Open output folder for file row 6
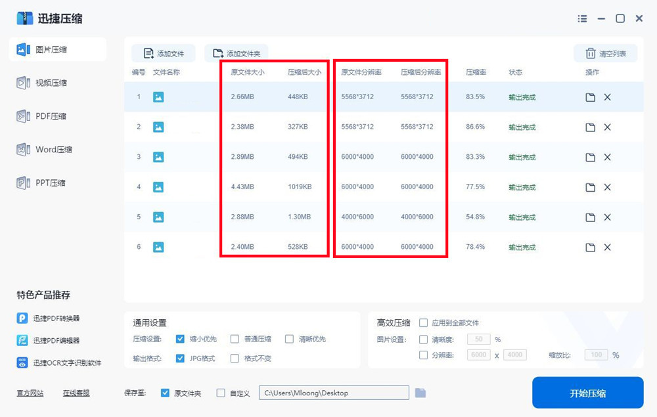657x417 pixels. [x=590, y=248]
